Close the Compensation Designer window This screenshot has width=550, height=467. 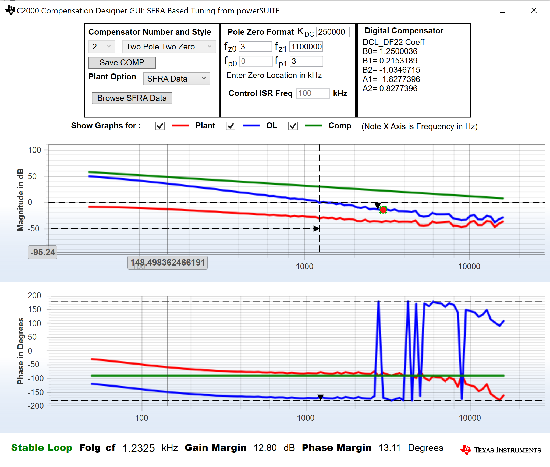click(534, 10)
